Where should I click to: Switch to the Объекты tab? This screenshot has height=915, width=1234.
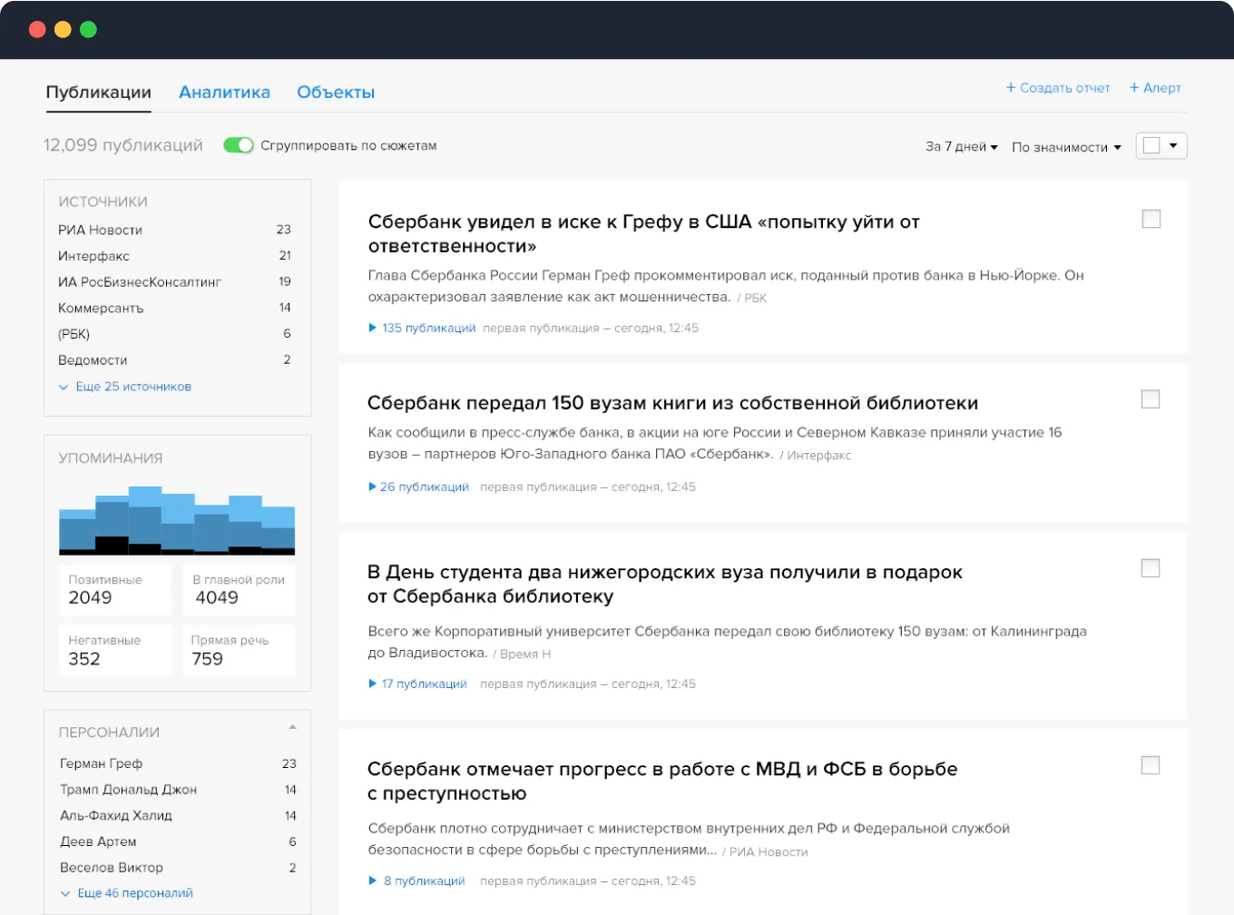point(336,92)
